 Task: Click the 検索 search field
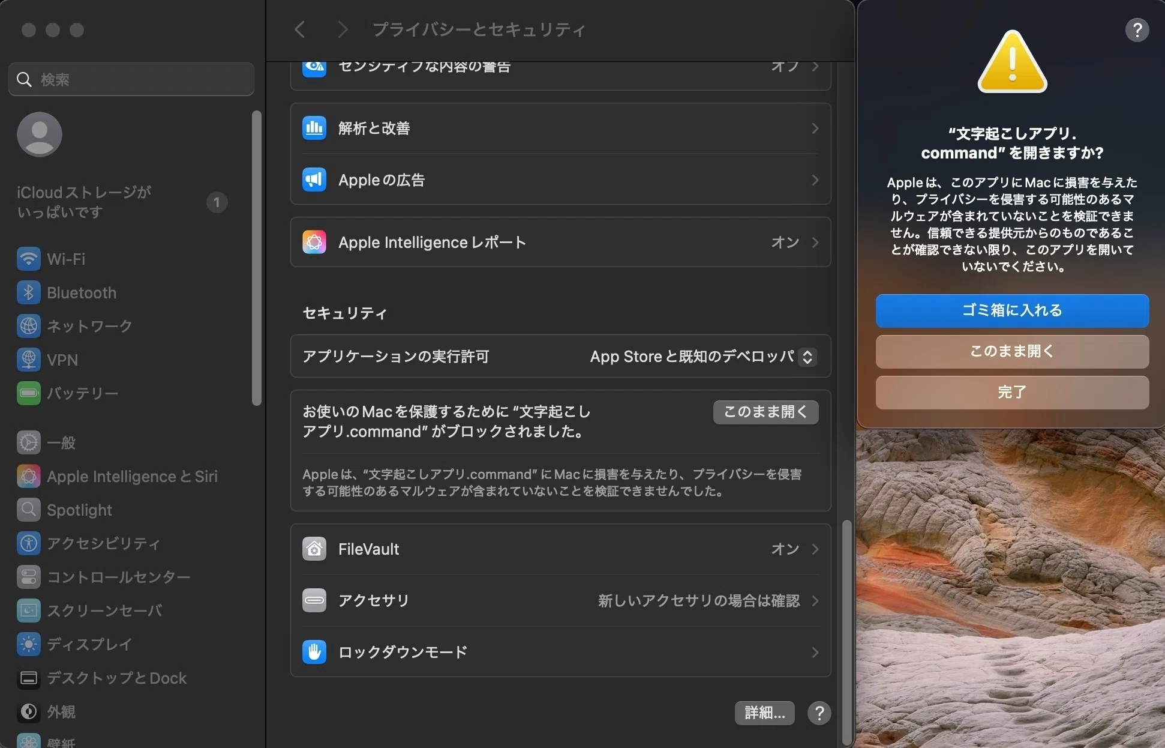coord(131,79)
